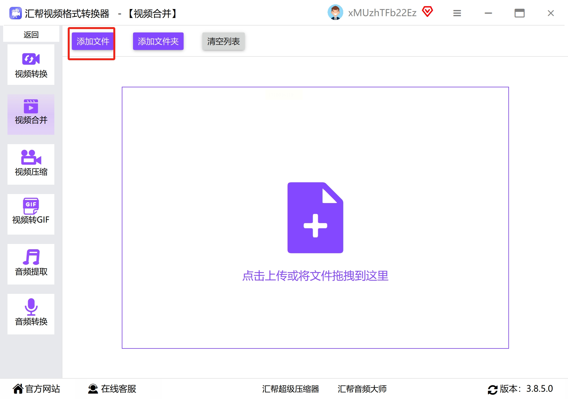Image resolution: width=568 pixels, height=399 pixels.
Task: Click the red VIP diamond badge
Action: click(x=427, y=12)
